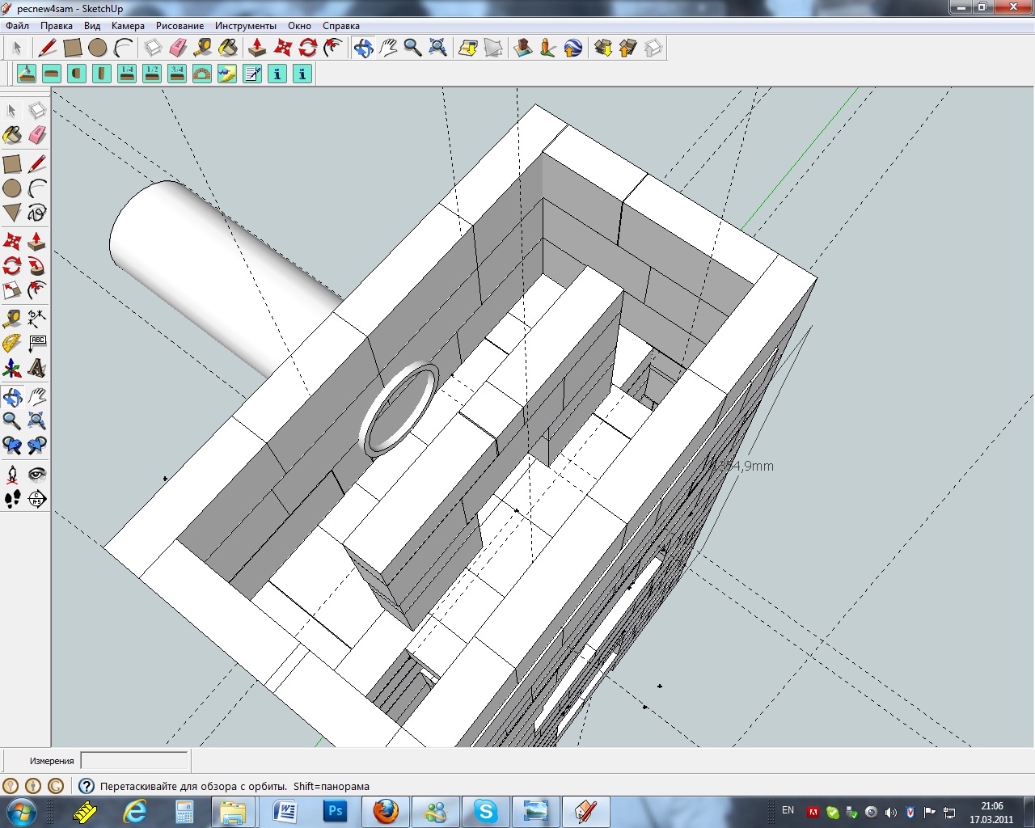1035x828 pixels.
Task: Open Skype from the Windows taskbar
Action: tap(486, 810)
